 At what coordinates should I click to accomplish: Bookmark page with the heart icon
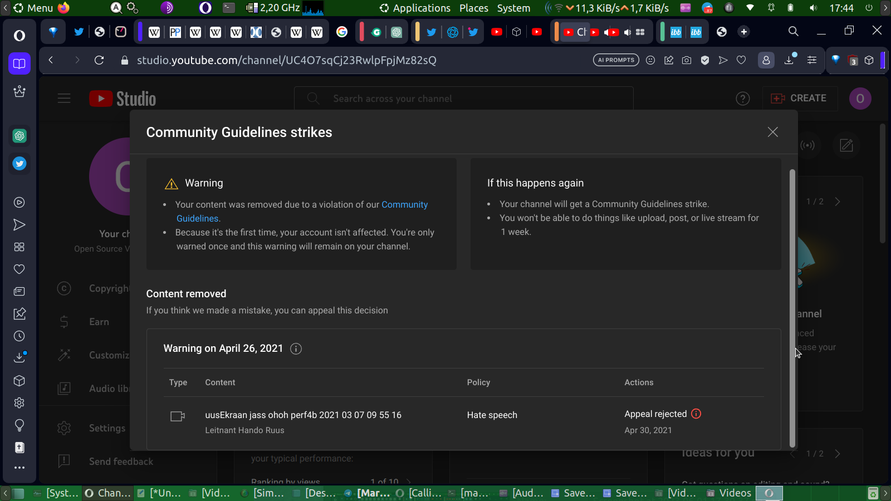coord(741,60)
